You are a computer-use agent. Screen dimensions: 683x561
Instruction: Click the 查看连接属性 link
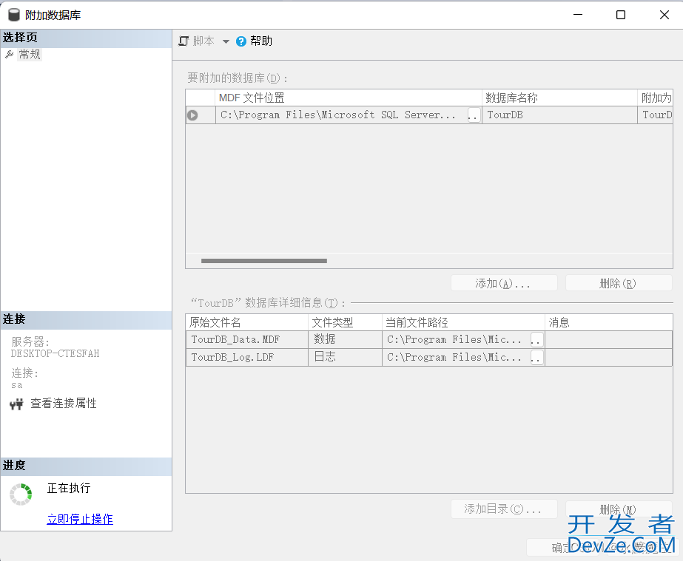pyautogui.click(x=64, y=404)
